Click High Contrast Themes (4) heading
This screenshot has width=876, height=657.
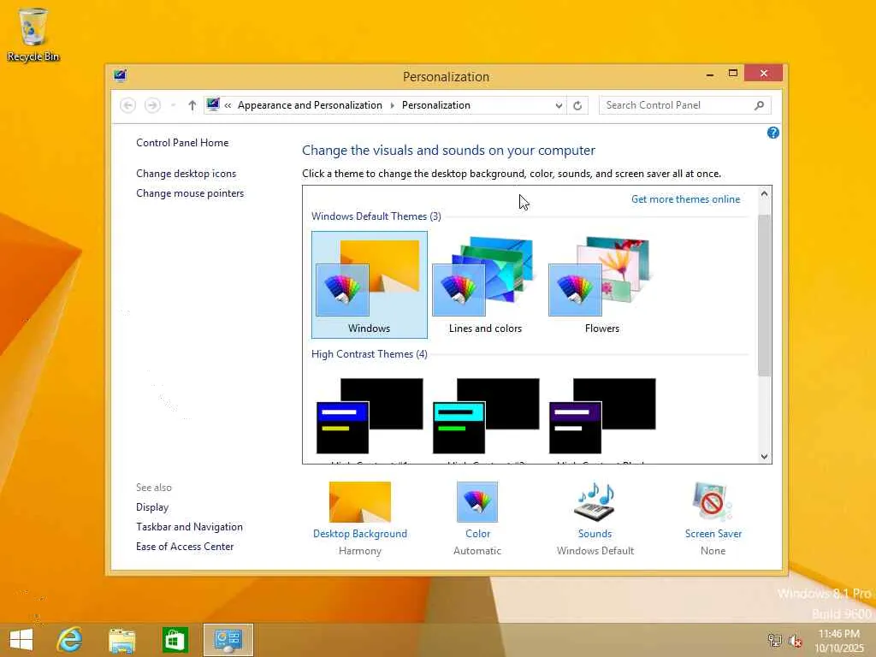pos(370,354)
